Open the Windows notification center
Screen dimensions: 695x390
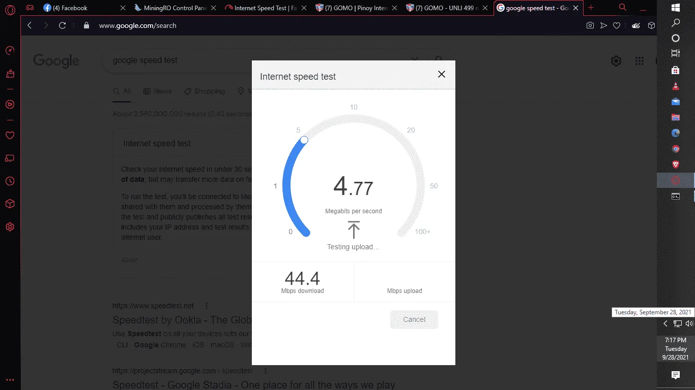click(676, 375)
